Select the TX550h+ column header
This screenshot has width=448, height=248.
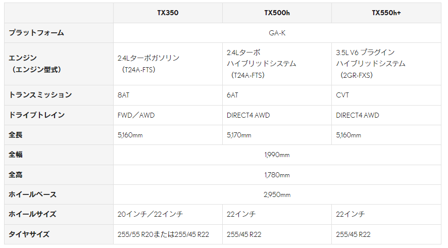386,13
